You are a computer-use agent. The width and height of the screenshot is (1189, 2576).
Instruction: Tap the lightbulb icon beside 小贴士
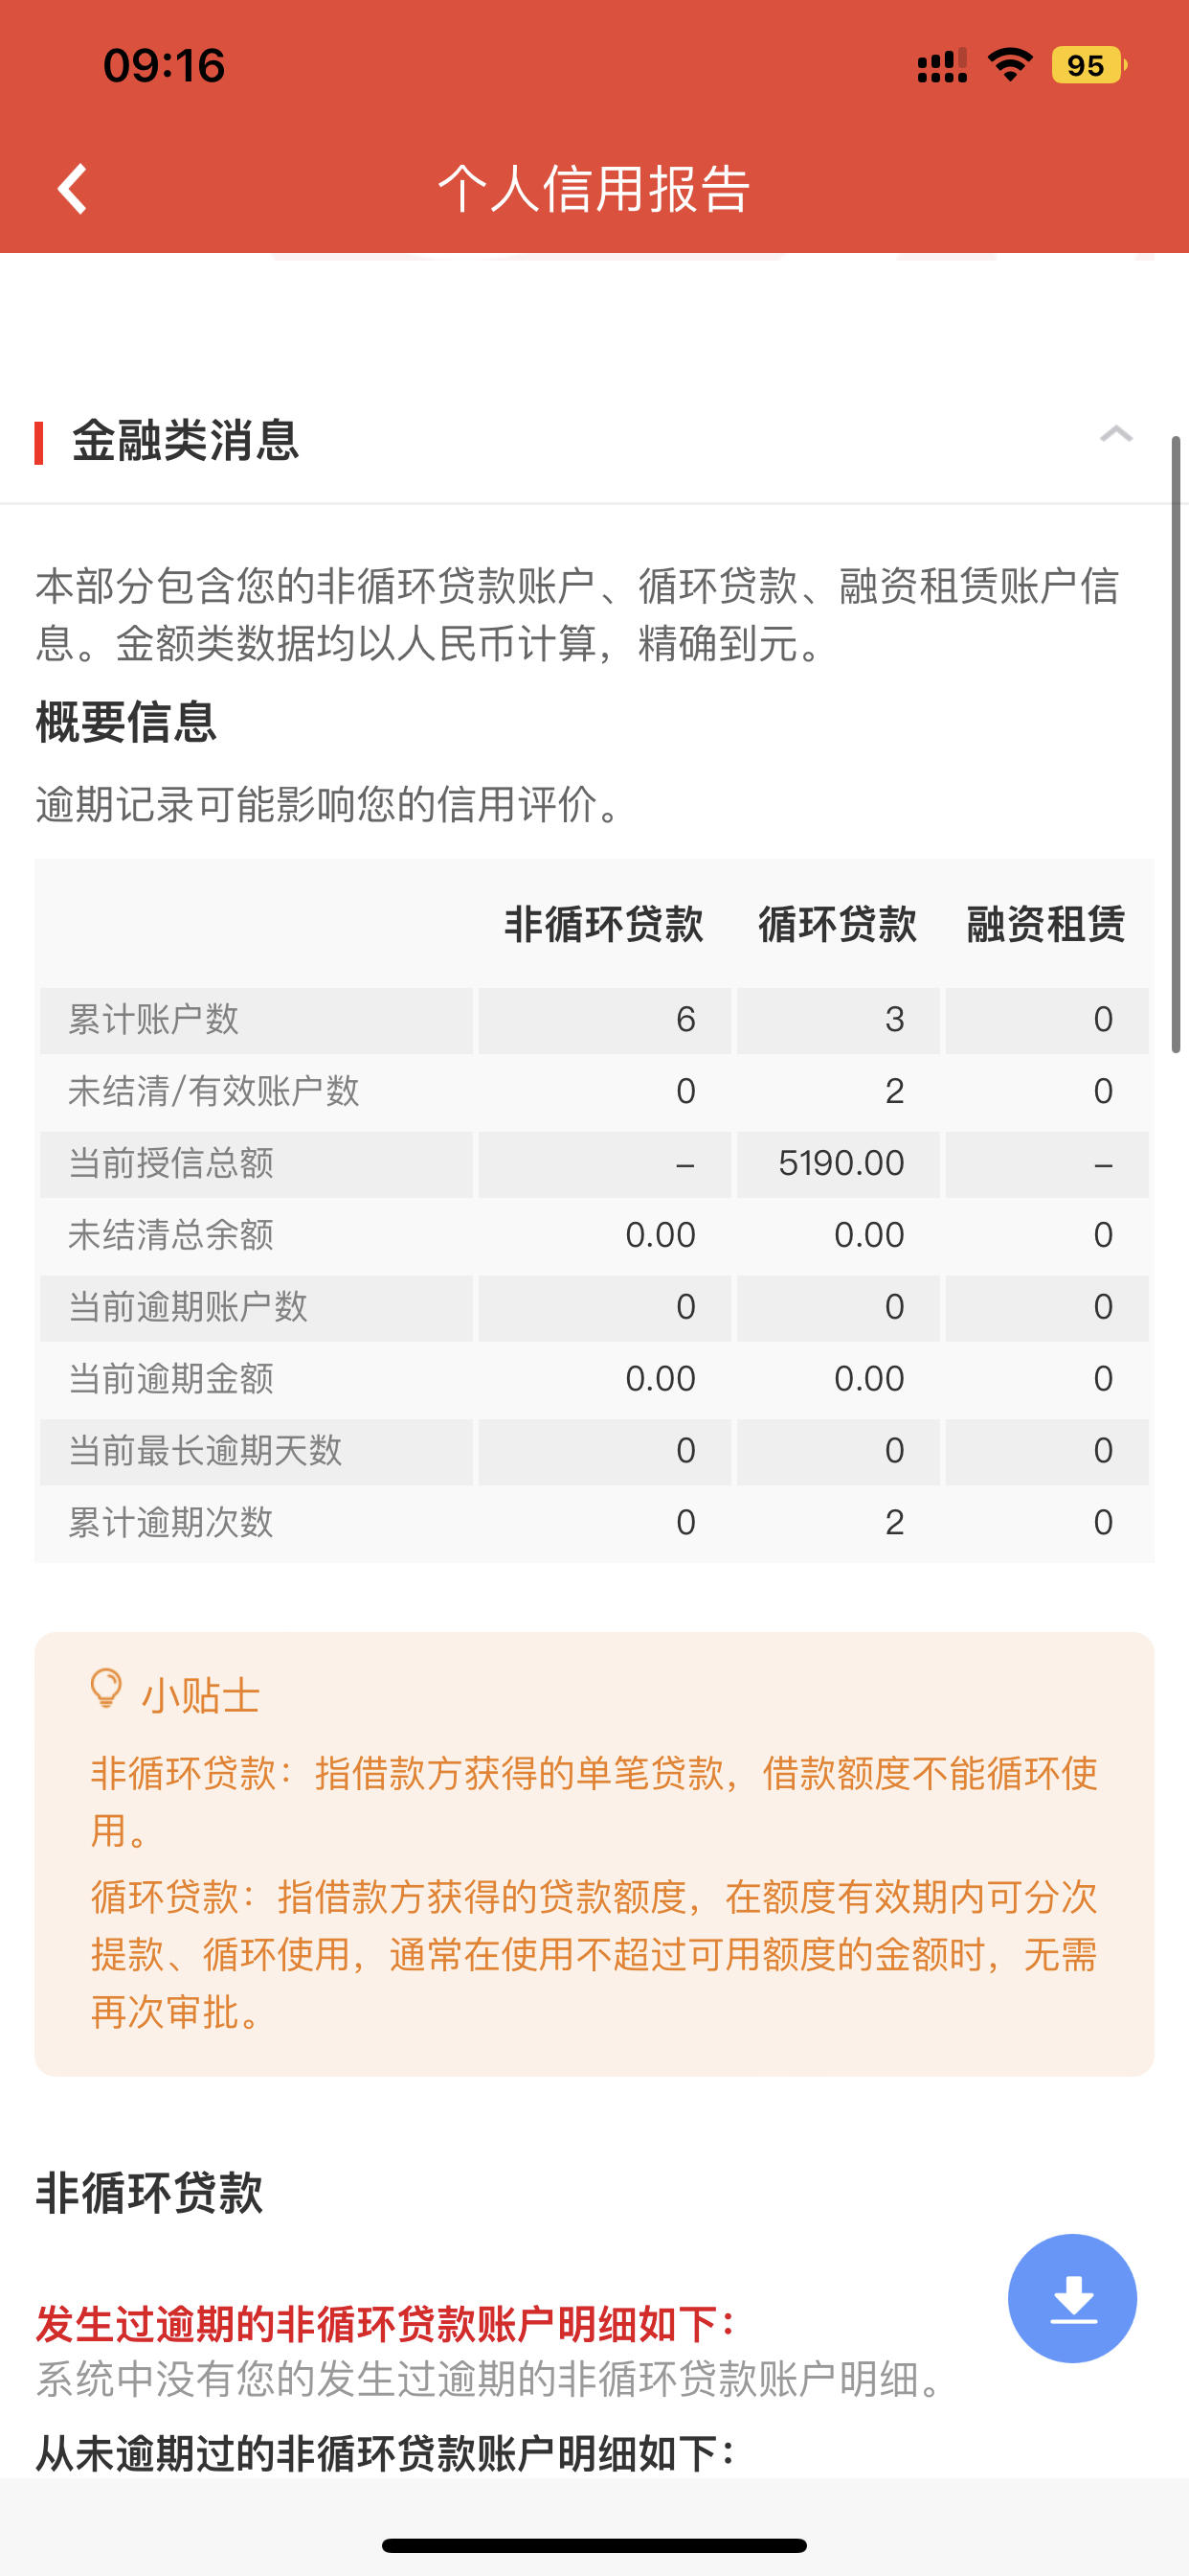tap(106, 1689)
